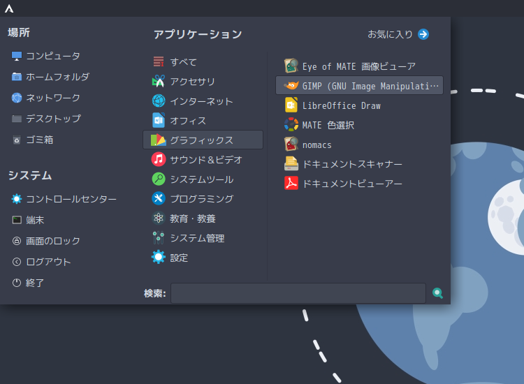This screenshot has width=524, height=384.
Task: Click the ドキュメントスキャナー label
Action: (x=352, y=164)
